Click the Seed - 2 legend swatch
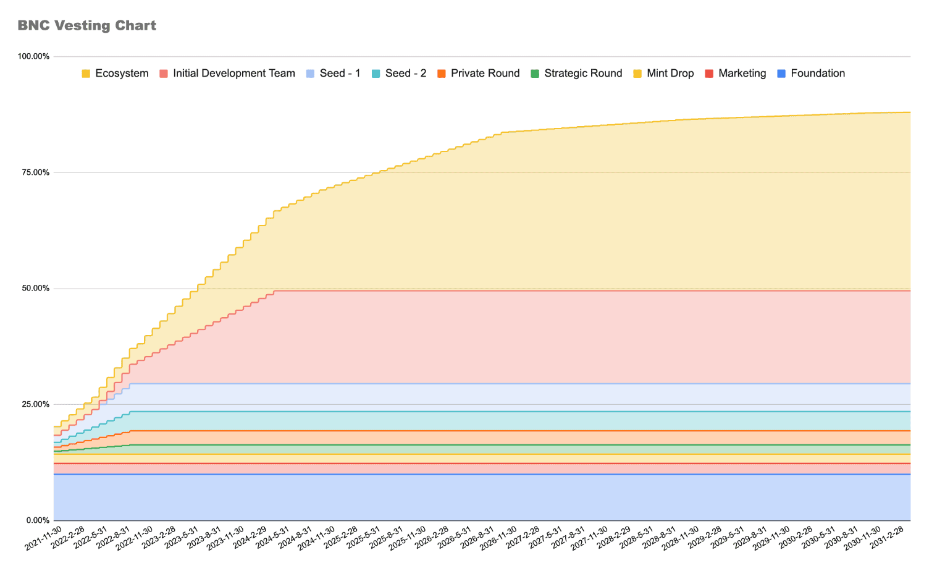Image resolution: width=945 pixels, height=576 pixels. click(376, 74)
